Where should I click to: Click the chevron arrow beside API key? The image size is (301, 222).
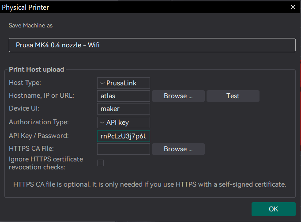click(102, 122)
